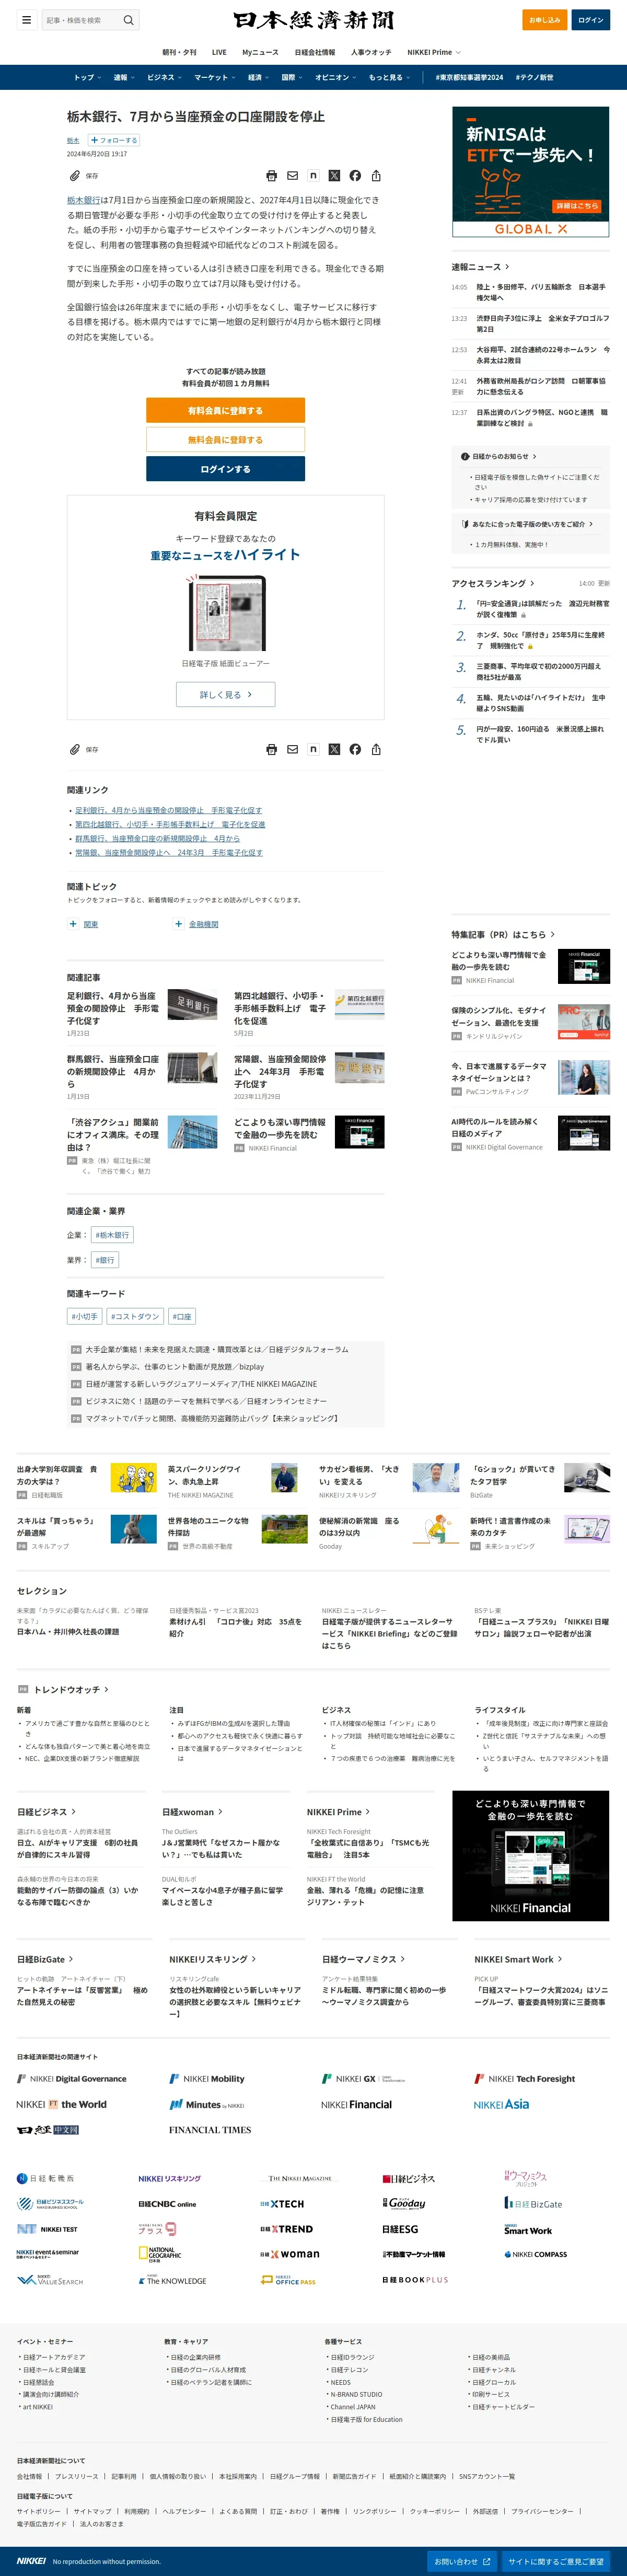Viewport: 627px width, 2576px height.
Task: Open the 足利銀行 related article thumbnail
Action: (x=192, y=1005)
